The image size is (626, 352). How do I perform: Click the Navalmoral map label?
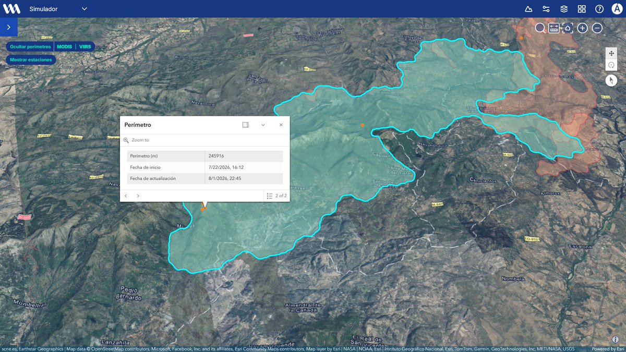click(203, 103)
